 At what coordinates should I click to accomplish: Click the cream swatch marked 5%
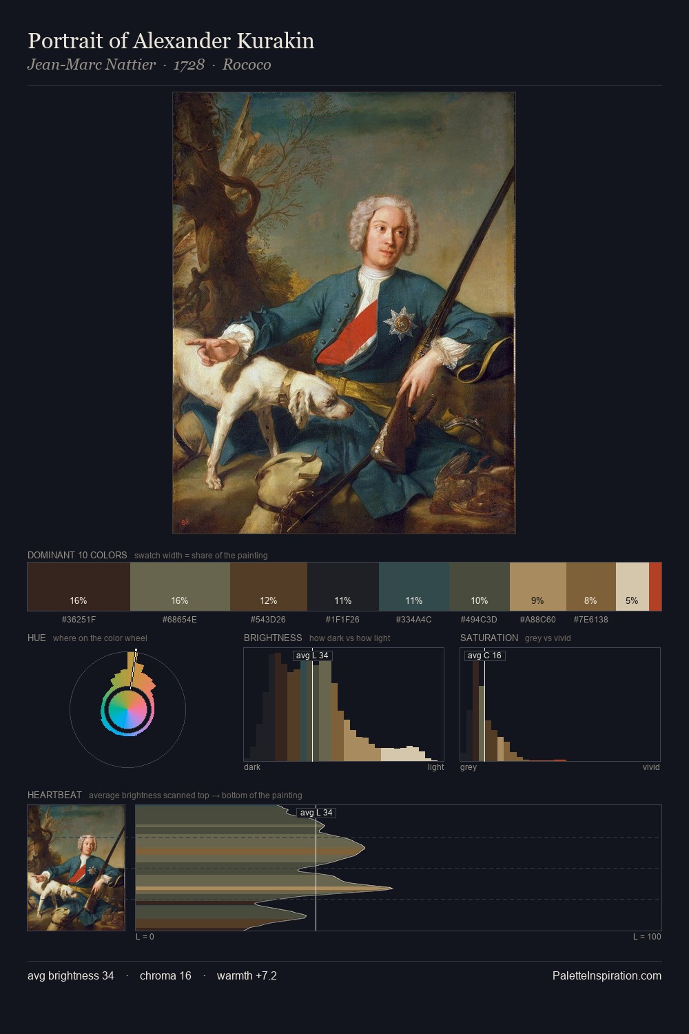coord(633,587)
